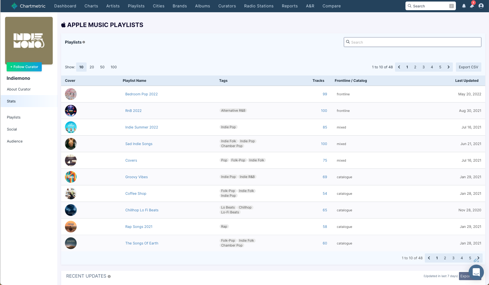
Task: Show 100 playlists per page
Action: pos(114,67)
